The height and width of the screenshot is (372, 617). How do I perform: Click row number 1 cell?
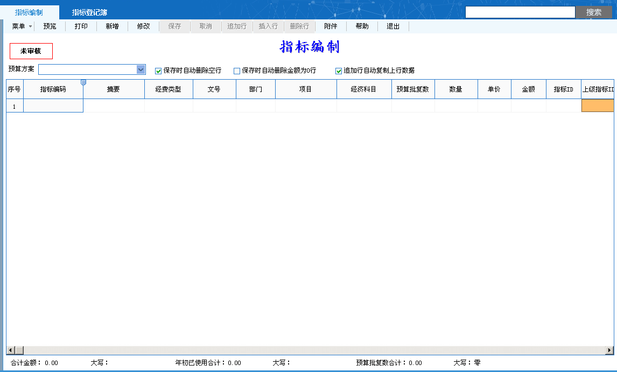(15, 106)
